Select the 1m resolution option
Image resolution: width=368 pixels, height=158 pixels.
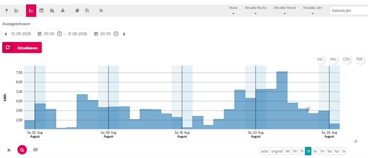pyautogui.click(x=322, y=151)
